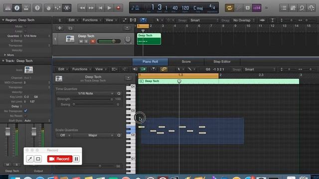
Task: Click the duplicate track icon
Action: 70,28
